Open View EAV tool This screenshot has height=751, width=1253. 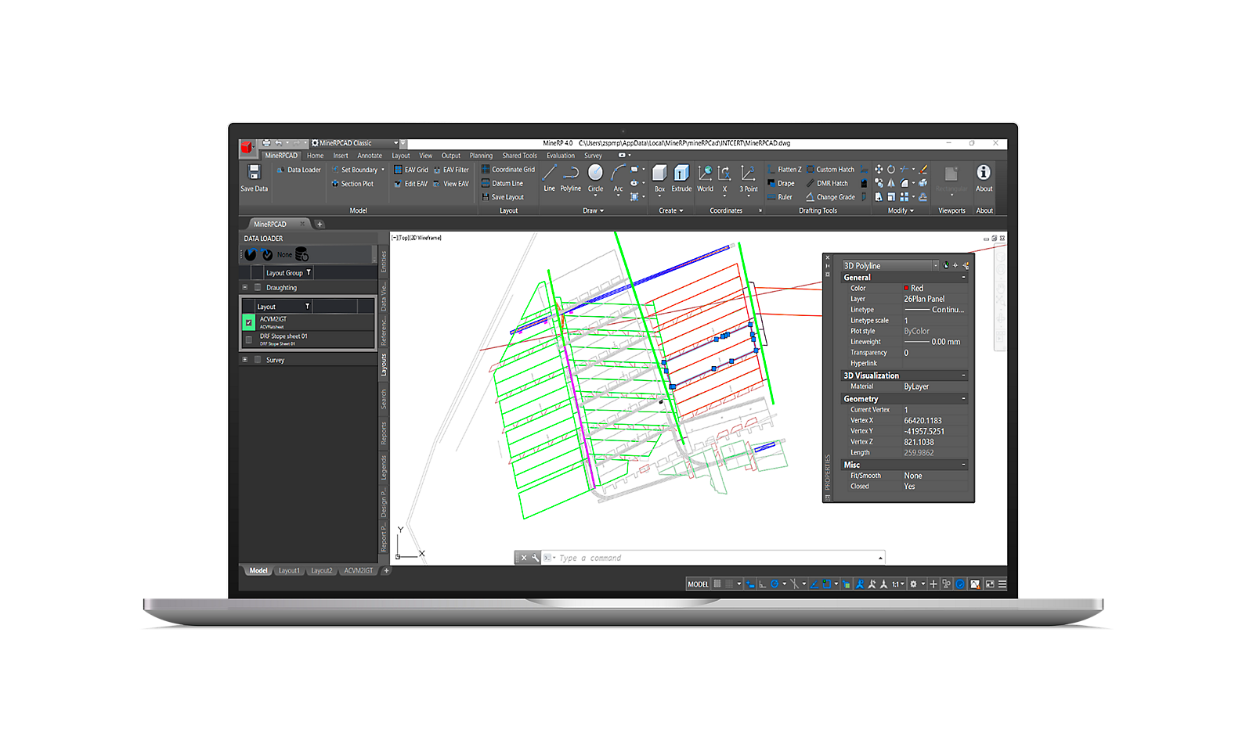(451, 184)
